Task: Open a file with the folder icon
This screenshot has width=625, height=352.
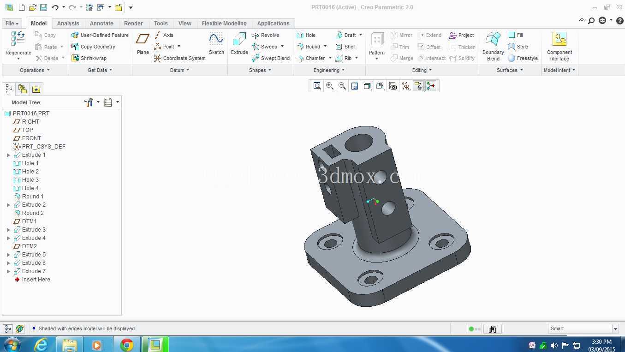Action: click(32, 7)
